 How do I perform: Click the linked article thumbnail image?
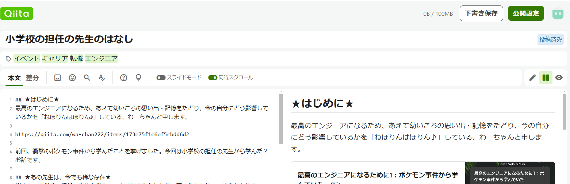(510, 173)
